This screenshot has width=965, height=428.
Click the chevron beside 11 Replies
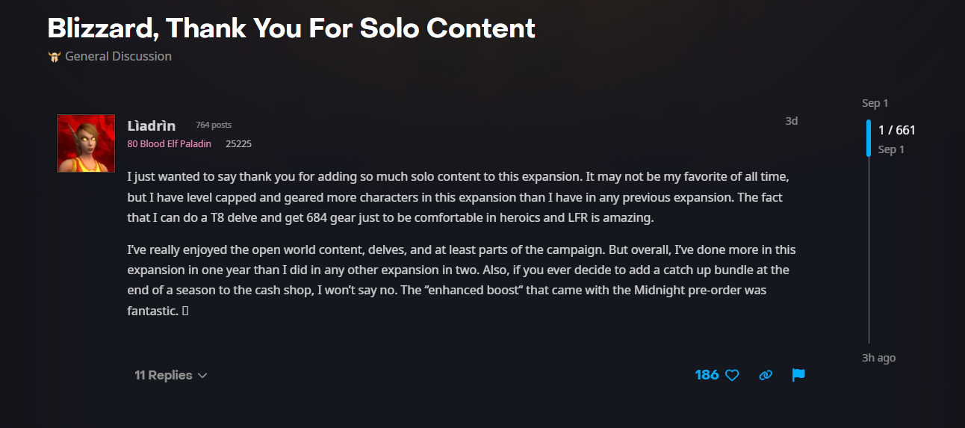pos(202,376)
